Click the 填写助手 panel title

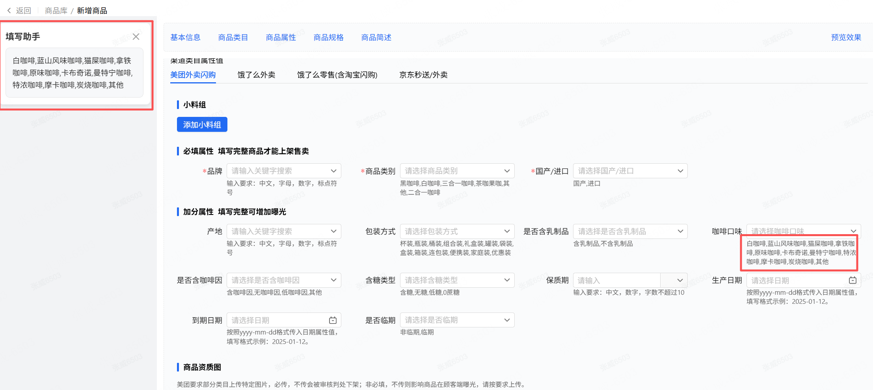[23, 37]
